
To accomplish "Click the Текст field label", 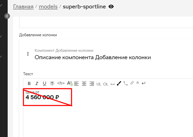I will (x=28, y=74).
